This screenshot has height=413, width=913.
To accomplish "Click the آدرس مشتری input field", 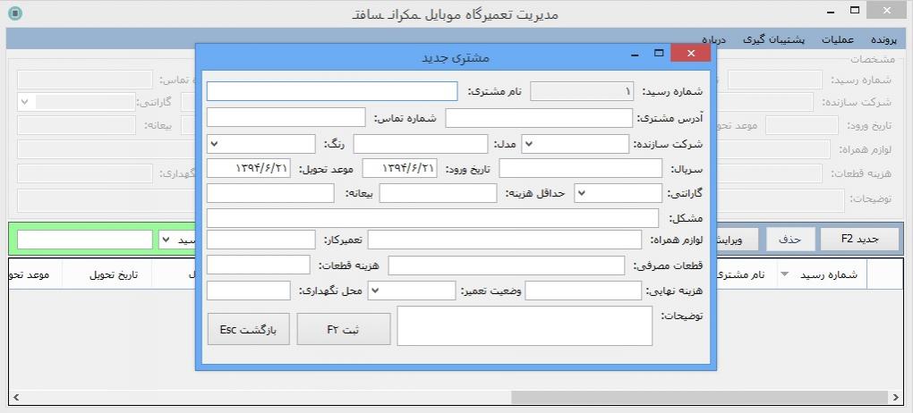I will pos(539,118).
